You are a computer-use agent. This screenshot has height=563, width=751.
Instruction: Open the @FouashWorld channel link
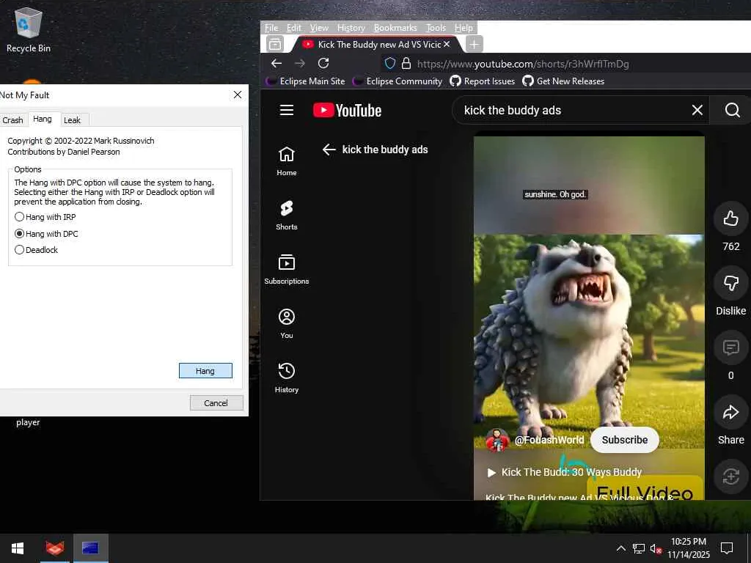(549, 440)
